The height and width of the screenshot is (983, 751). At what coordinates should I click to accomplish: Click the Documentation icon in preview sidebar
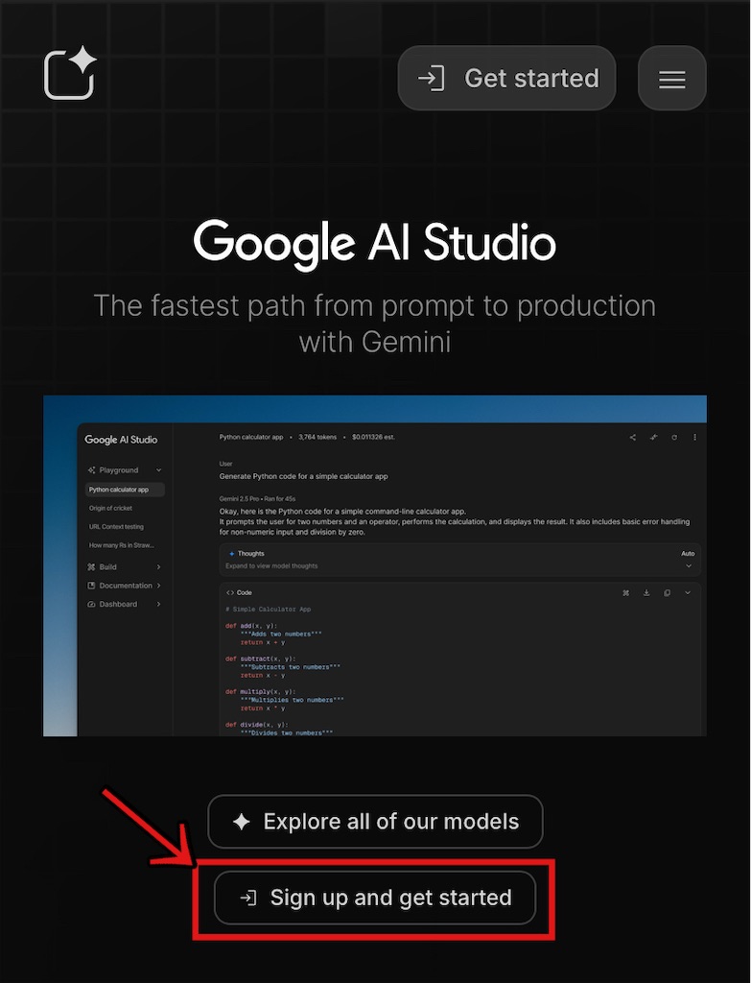91,586
